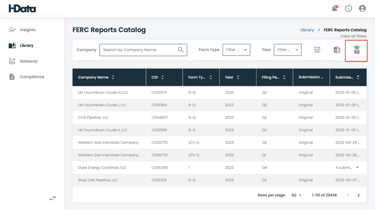Click year cell 2022

(229, 168)
